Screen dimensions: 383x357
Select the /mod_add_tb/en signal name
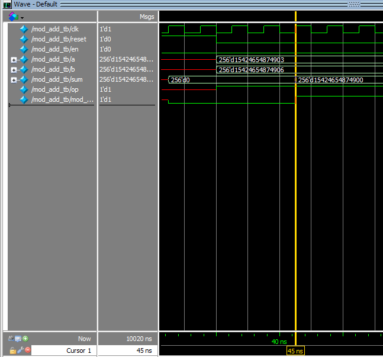[54, 49]
